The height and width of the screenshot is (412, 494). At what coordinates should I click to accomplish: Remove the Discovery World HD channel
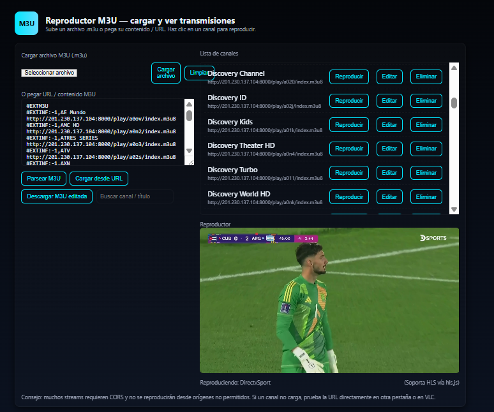tap(426, 197)
